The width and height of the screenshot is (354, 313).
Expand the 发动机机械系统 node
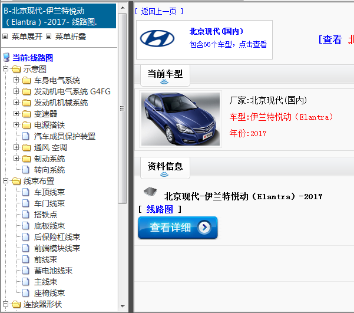tap(16, 102)
